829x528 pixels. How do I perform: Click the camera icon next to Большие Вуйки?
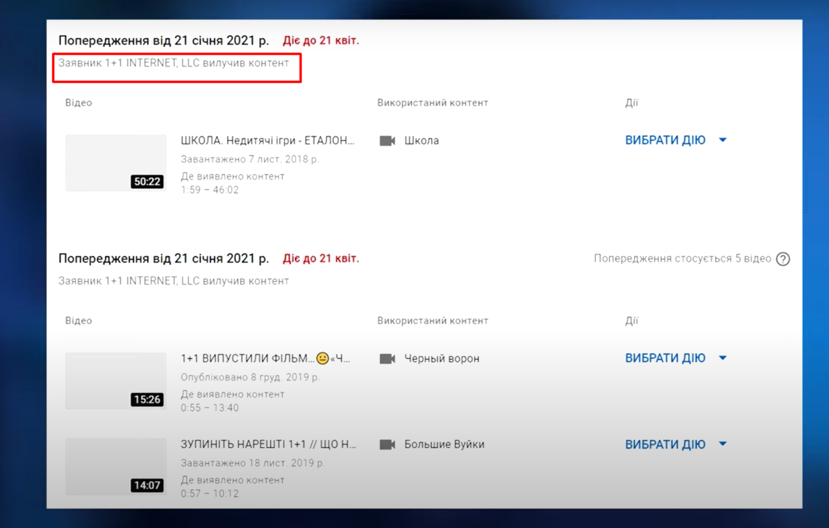(387, 445)
